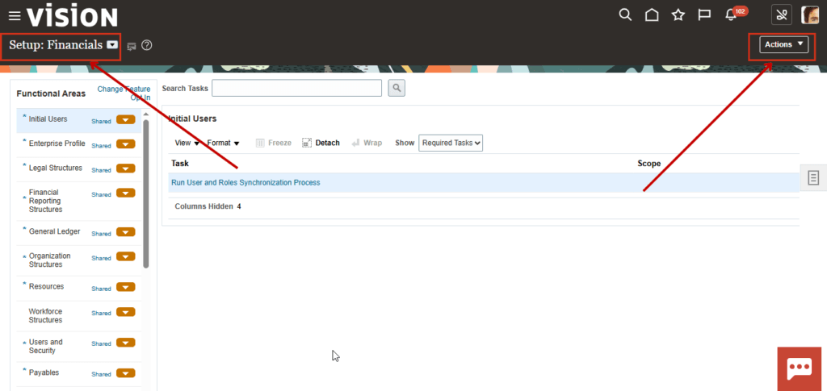Click the Scope column header
827x391 pixels.
(649, 164)
